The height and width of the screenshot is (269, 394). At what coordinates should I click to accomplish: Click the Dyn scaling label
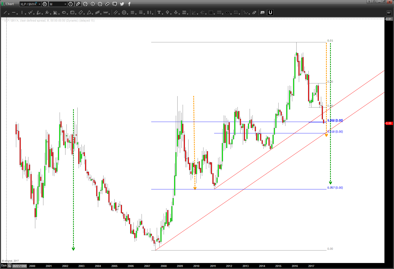point(4,266)
